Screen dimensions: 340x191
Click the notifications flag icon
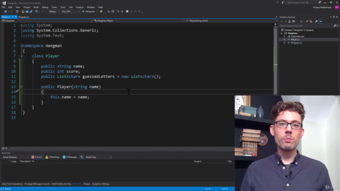click(277, 2)
